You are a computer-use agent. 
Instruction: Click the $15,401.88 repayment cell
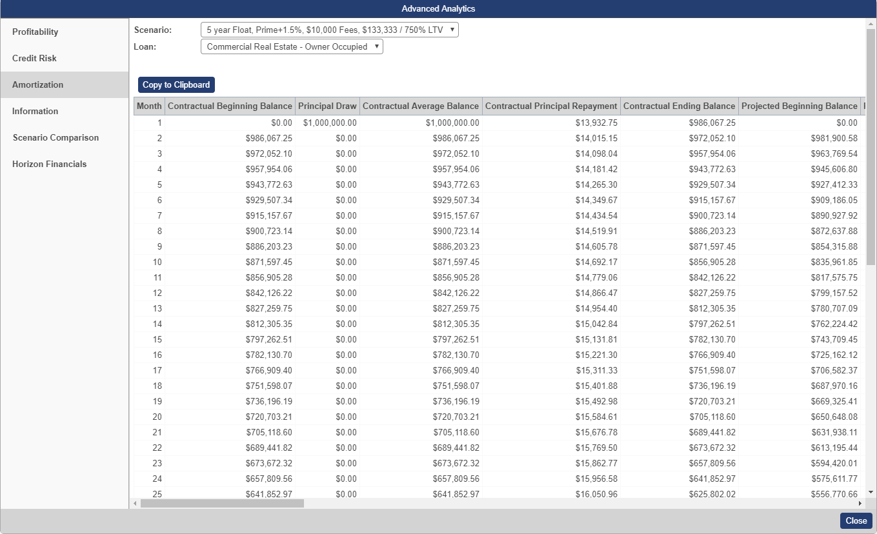coord(551,386)
